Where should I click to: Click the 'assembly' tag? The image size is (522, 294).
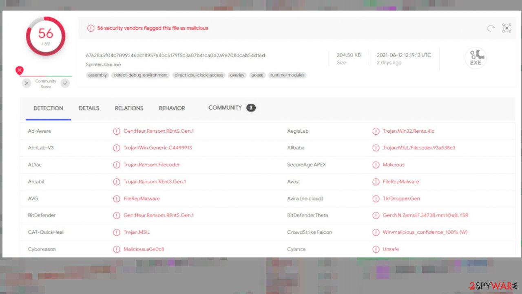point(97,75)
